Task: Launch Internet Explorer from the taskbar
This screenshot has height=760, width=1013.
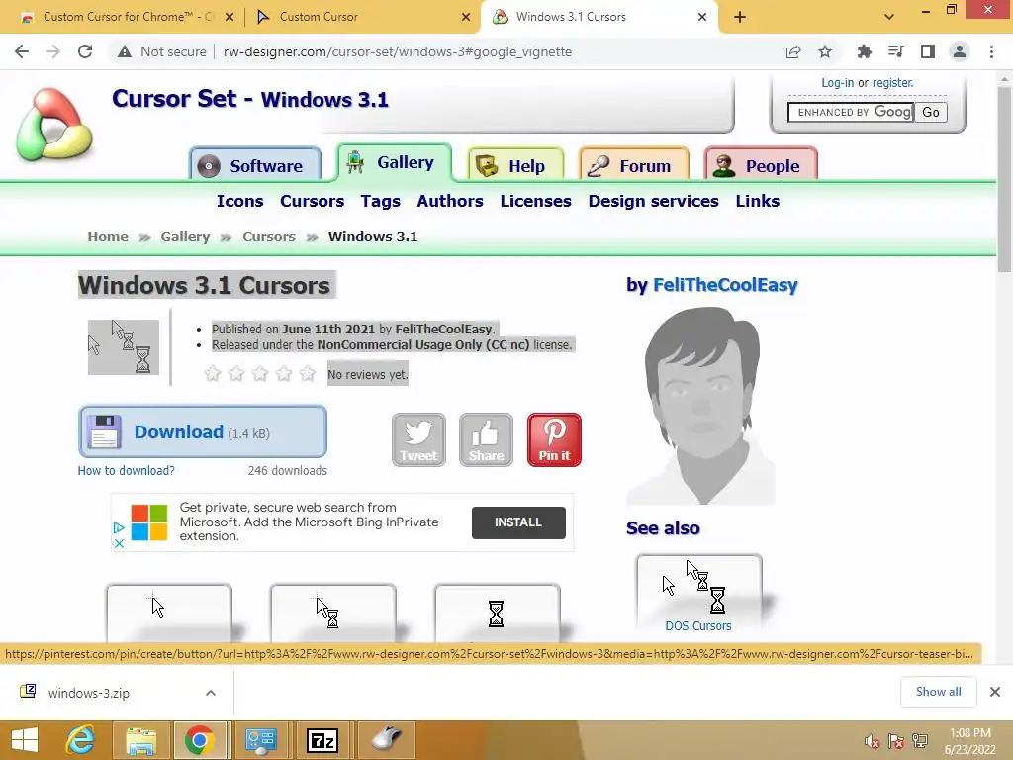Action: point(81,740)
